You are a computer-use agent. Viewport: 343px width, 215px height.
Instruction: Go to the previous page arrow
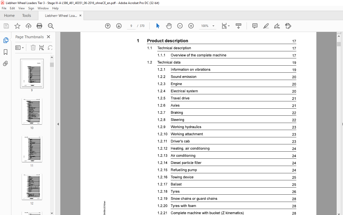[108, 26]
